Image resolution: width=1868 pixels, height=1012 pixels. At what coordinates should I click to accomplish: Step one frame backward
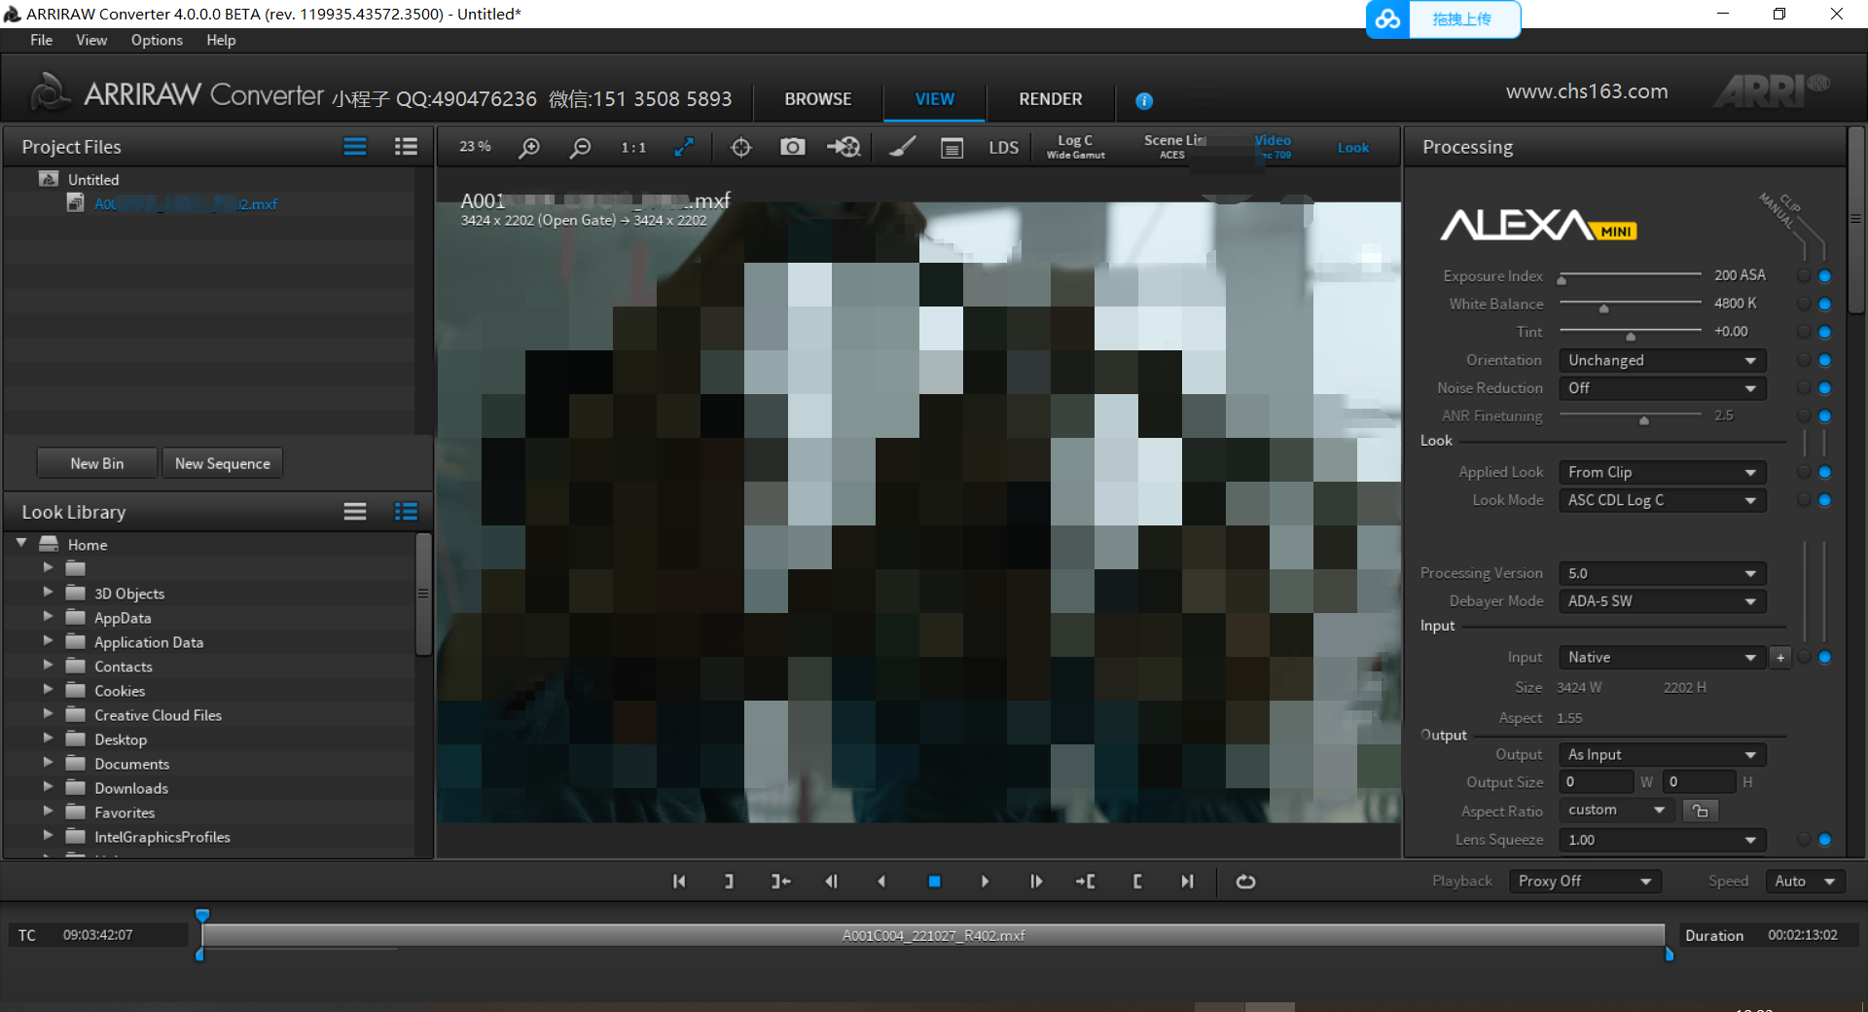point(831,882)
